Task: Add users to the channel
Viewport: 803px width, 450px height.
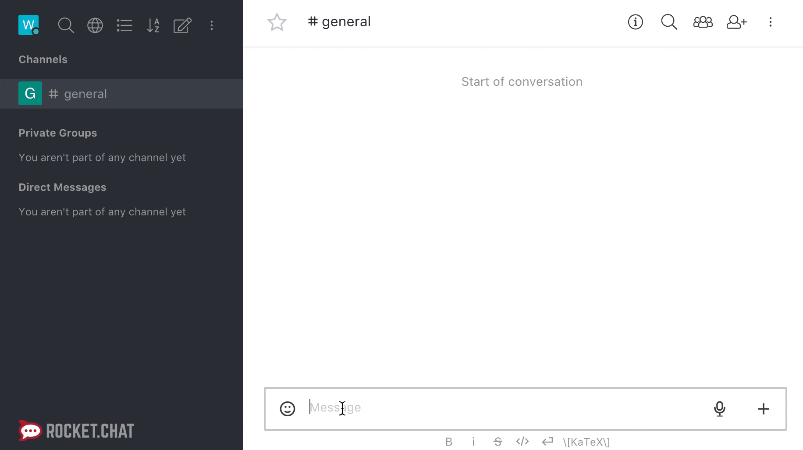Action: click(x=737, y=22)
